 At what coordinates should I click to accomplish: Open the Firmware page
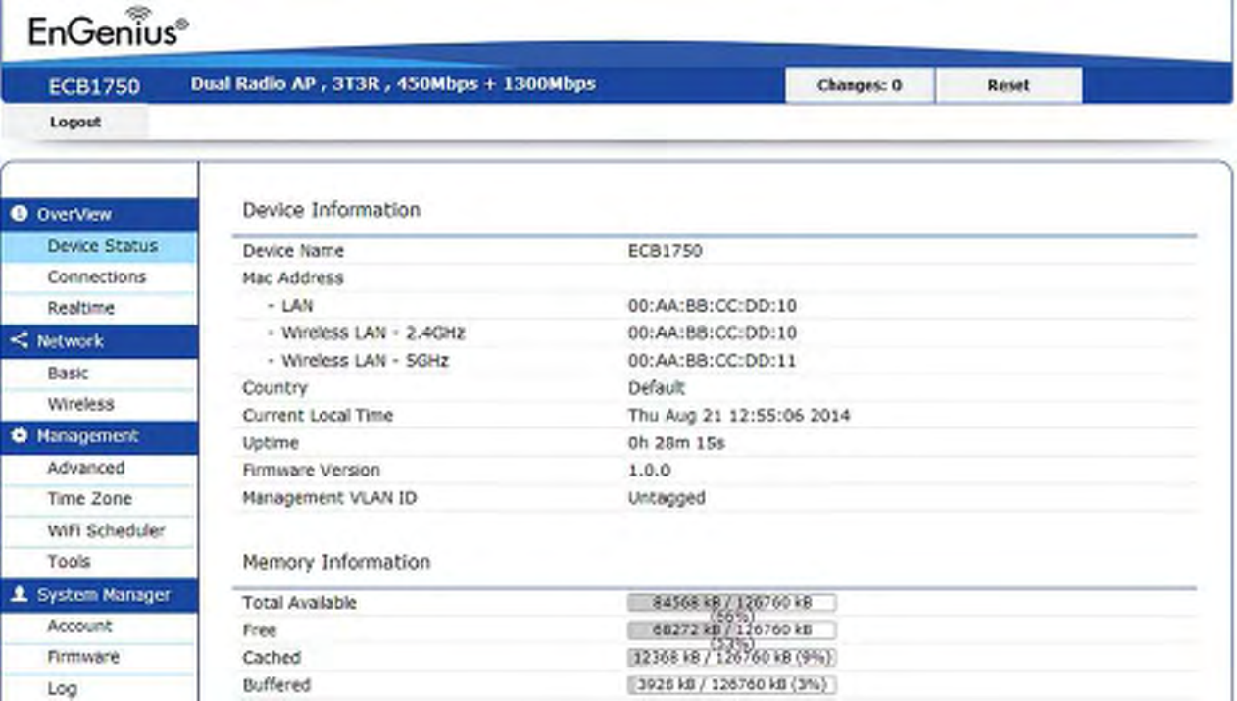pyautogui.click(x=83, y=657)
